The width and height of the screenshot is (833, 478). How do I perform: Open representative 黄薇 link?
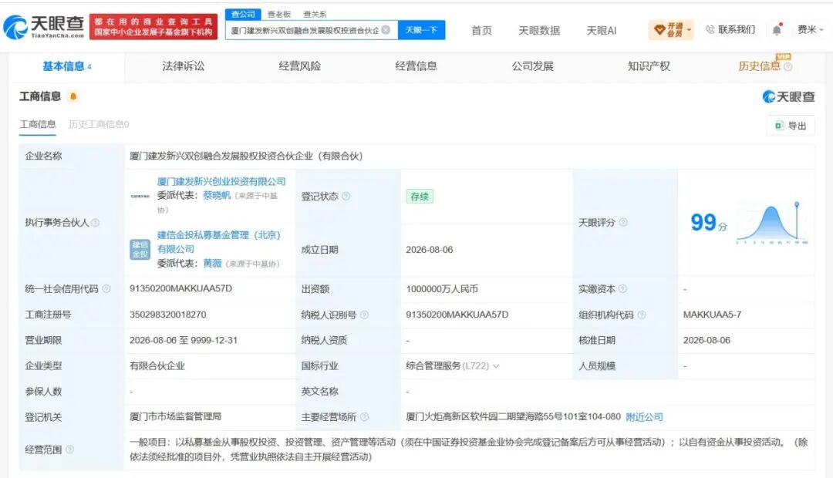[213, 264]
